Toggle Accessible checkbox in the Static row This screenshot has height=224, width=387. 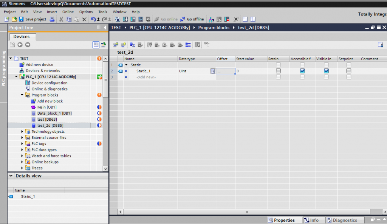[x=302, y=65]
